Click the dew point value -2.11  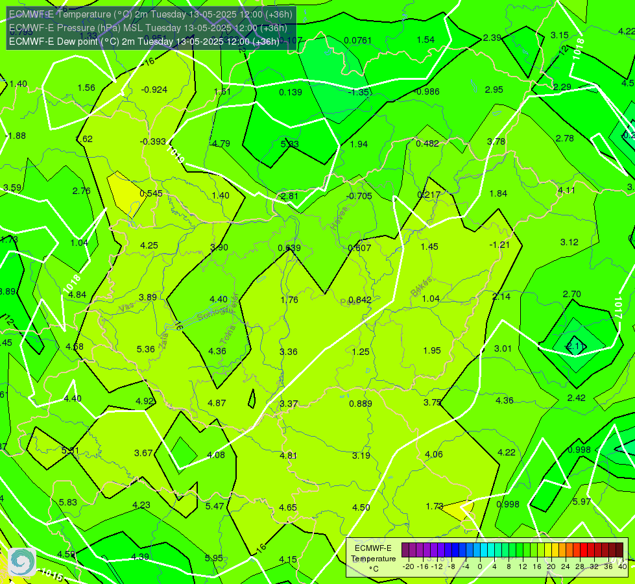(x=575, y=346)
